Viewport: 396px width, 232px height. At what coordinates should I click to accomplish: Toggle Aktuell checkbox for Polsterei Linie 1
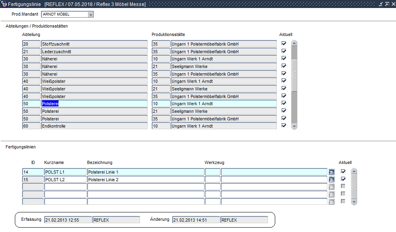pos(343,172)
